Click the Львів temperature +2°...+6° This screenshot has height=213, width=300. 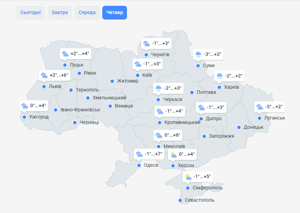pos(59,75)
